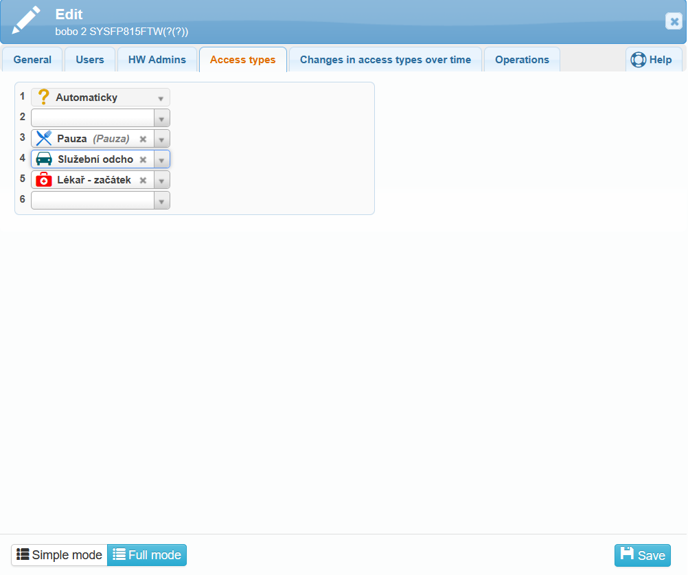Click the pencil Edit icon in header
Image resolution: width=688 pixels, height=575 pixels.
pos(26,21)
